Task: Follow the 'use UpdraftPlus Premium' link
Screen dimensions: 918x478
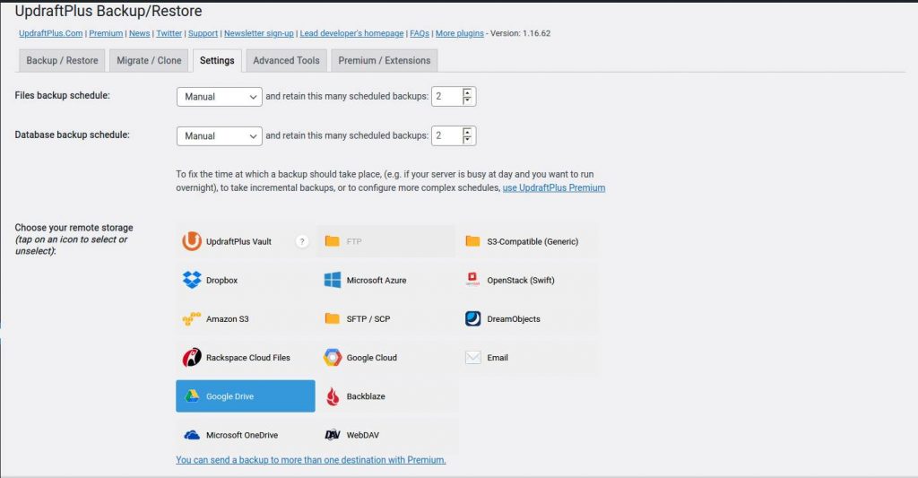Action: pyautogui.click(x=554, y=188)
